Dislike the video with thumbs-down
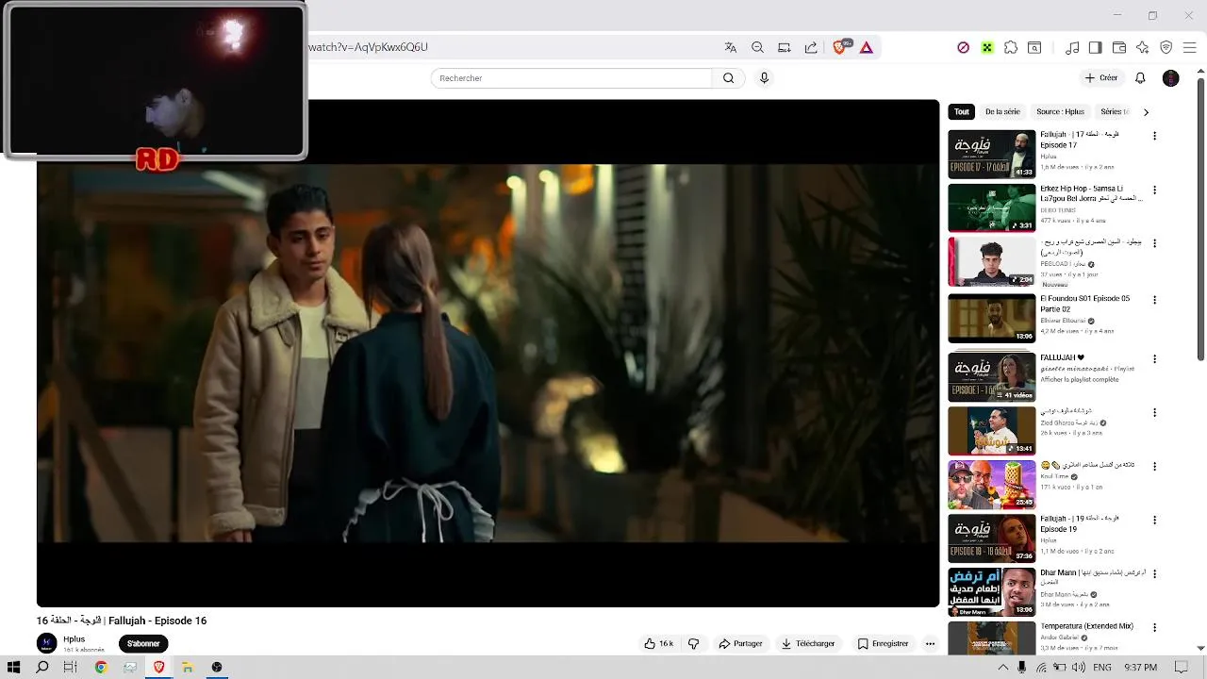 pos(694,644)
